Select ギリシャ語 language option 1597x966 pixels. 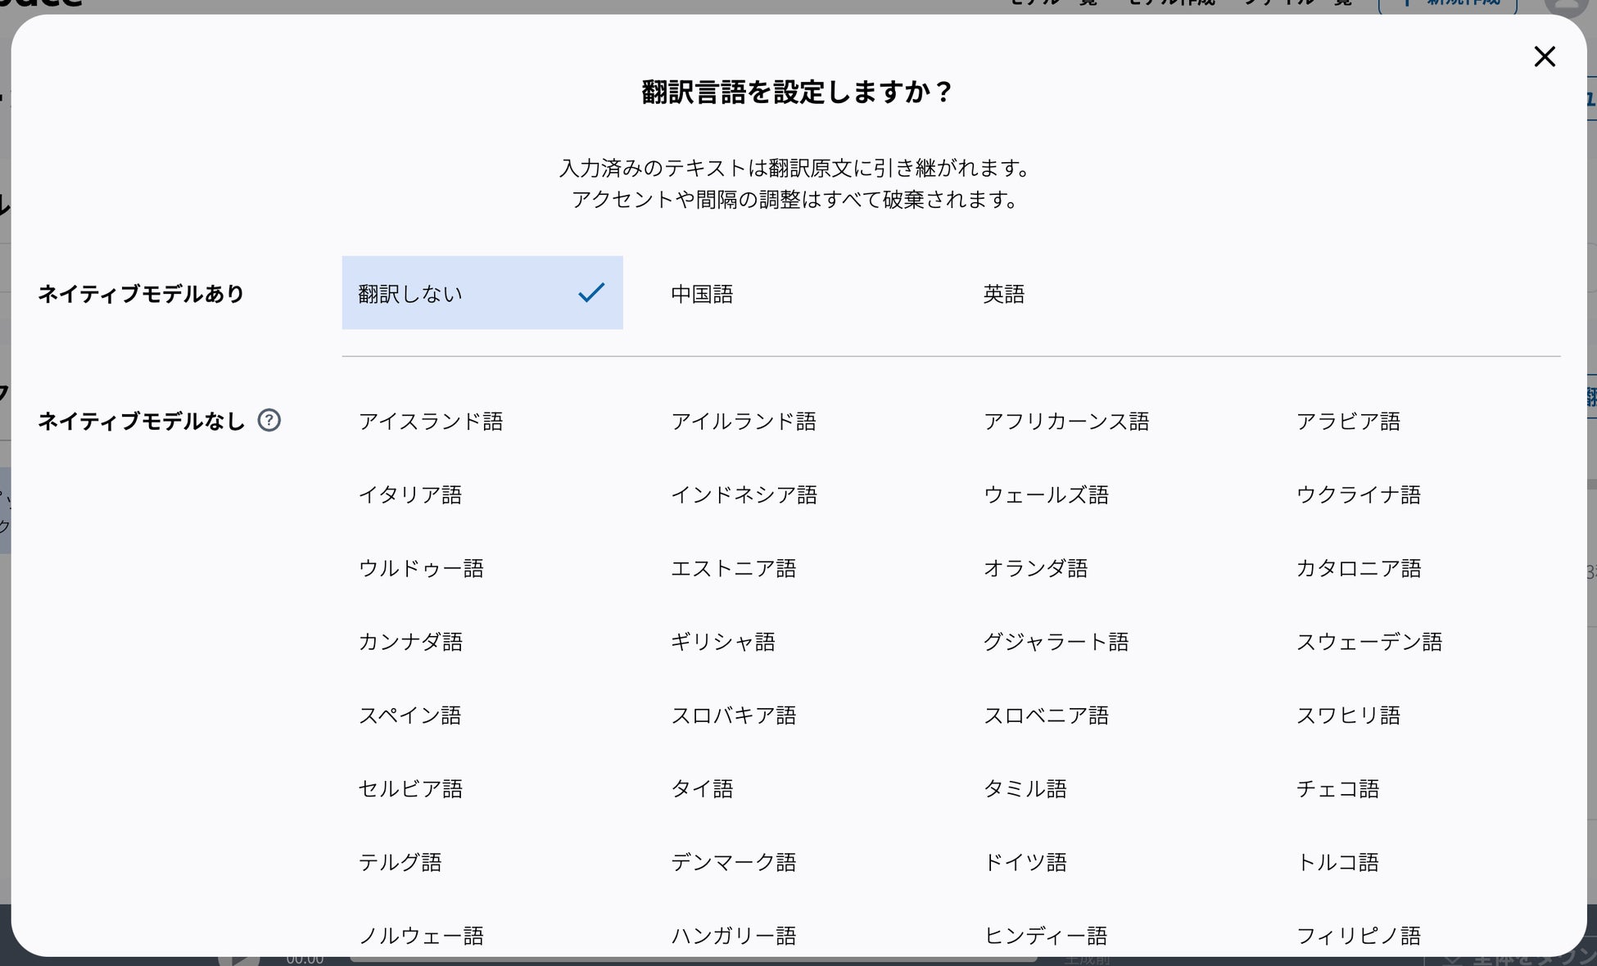click(722, 642)
